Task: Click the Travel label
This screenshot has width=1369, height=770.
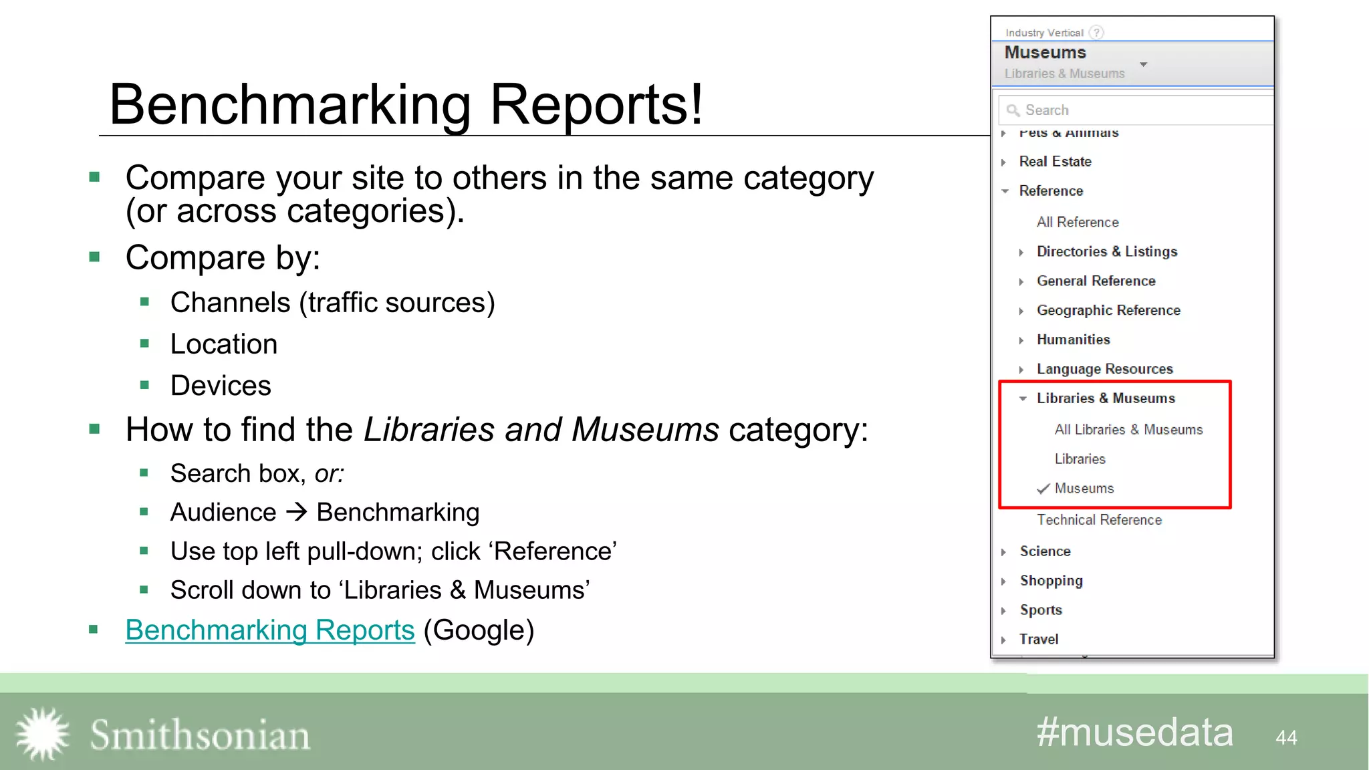Action: pyautogui.click(x=1039, y=639)
